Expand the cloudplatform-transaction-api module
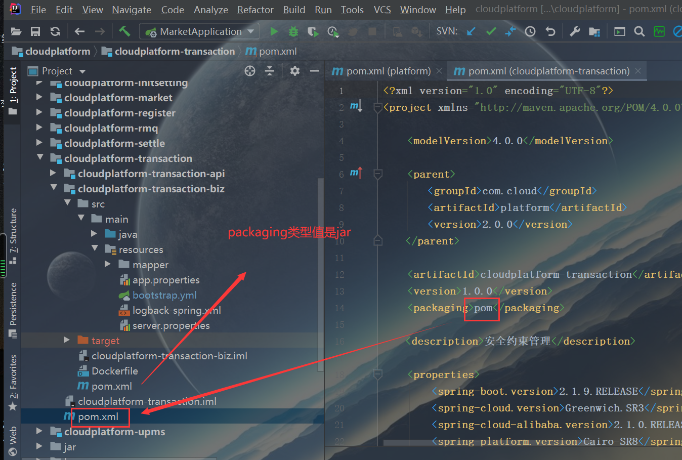The width and height of the screenshot is (682, 460). (x=53, y=173)
